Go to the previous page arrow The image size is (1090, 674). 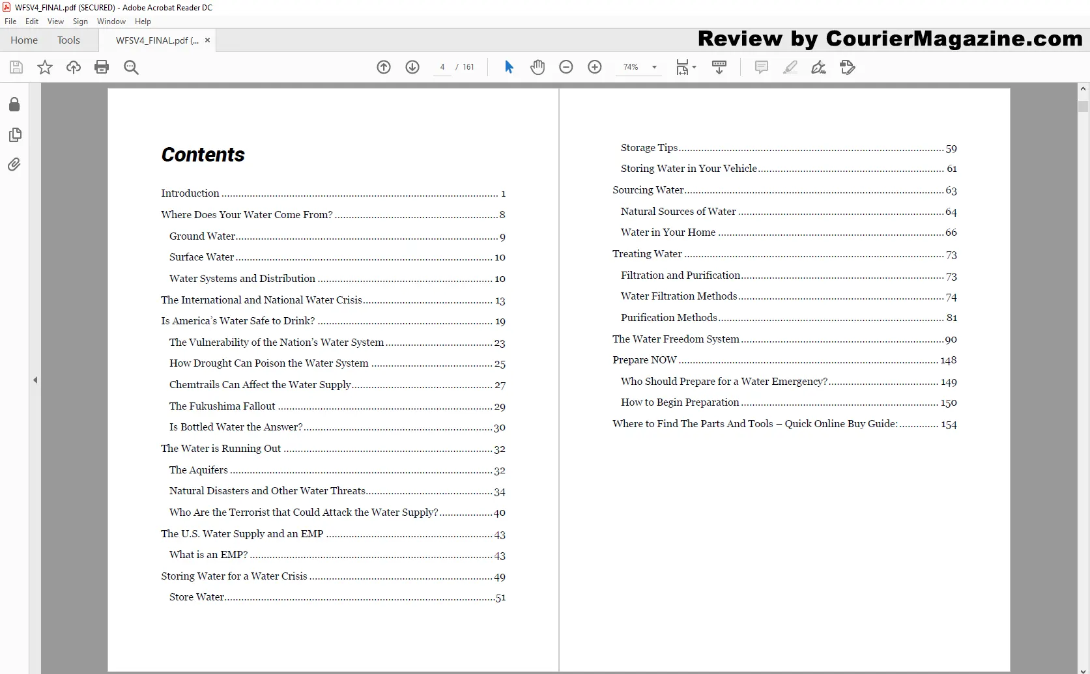384,67
